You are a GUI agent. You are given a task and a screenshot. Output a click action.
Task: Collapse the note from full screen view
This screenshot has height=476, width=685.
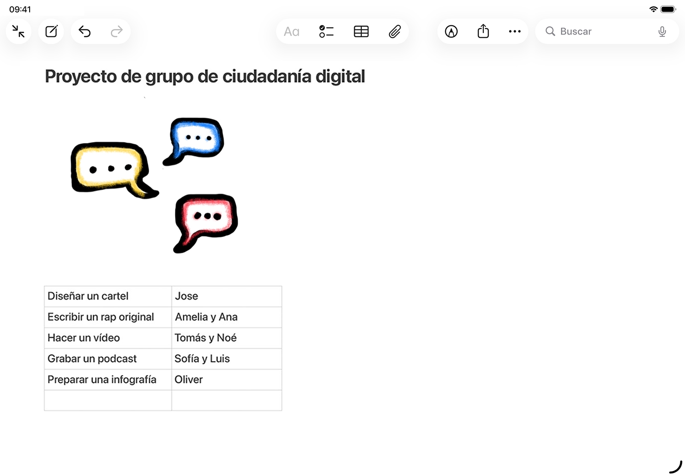18,31
